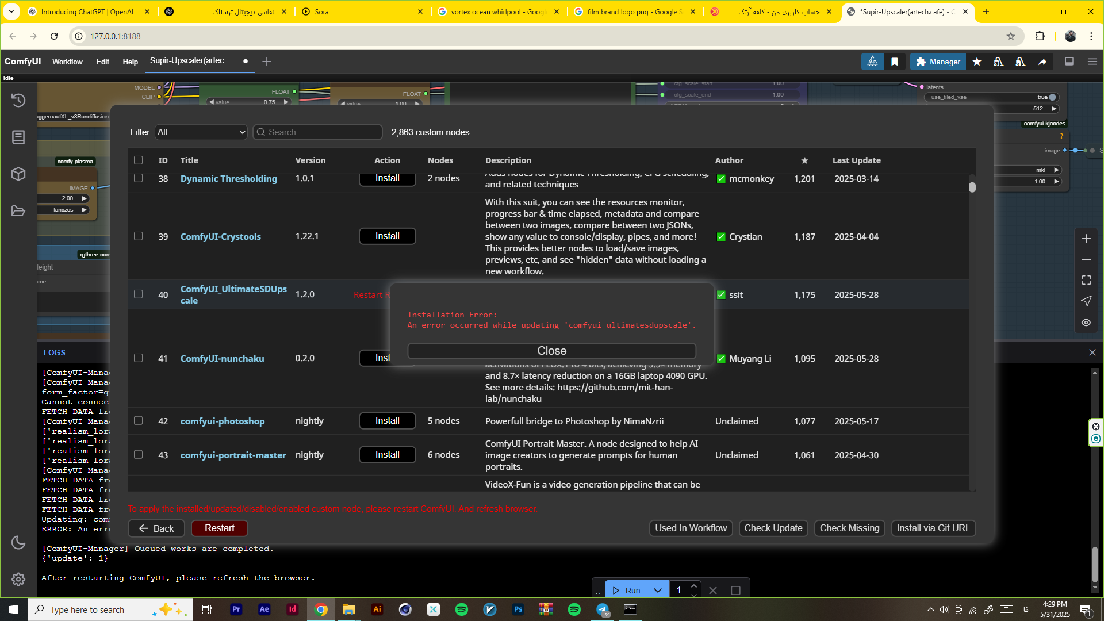Click the custom nodes Search field
The width and height of the screenshot is (1104, 621).
pyautogui.click(x=317, y=132)
